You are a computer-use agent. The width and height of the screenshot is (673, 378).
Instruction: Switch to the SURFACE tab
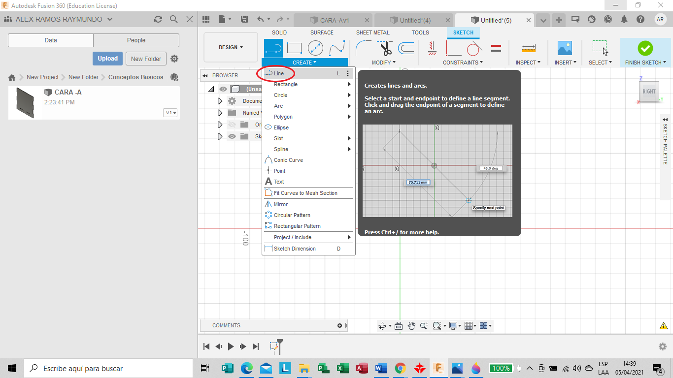[x=322, y=32]
